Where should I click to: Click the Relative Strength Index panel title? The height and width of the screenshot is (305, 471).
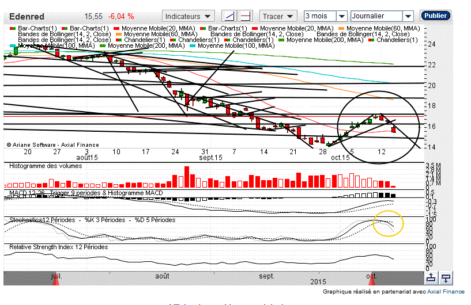pyautogui.click(x=59, y=247)
